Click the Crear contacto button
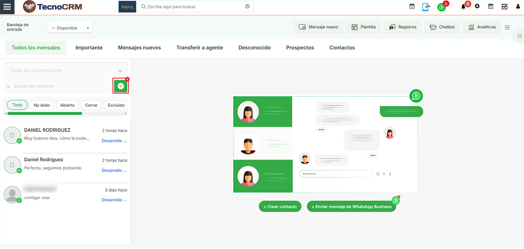Screen dimensions: 524x249 (280, 207)
